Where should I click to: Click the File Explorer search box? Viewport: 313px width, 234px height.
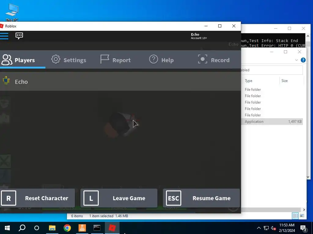(x=272, y=70)
